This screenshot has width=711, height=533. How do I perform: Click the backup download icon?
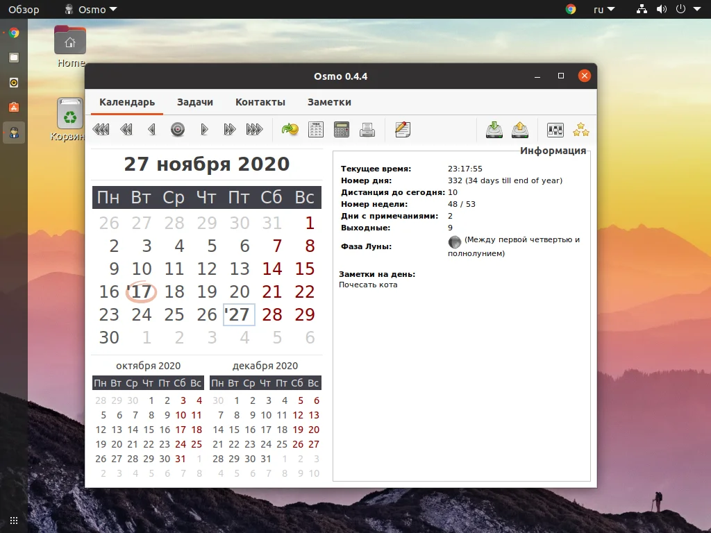tap(494, 130)
